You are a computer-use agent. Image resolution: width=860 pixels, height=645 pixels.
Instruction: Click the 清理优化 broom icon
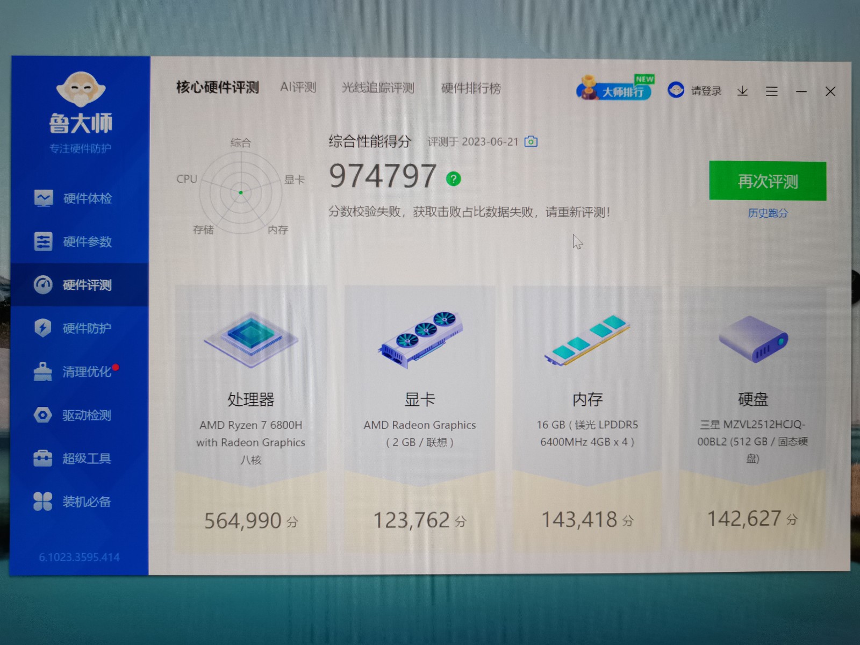(42, 371)
